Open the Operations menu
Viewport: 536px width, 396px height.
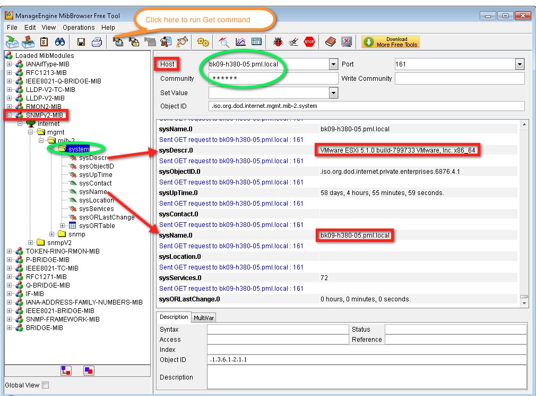tap(79, 27)
